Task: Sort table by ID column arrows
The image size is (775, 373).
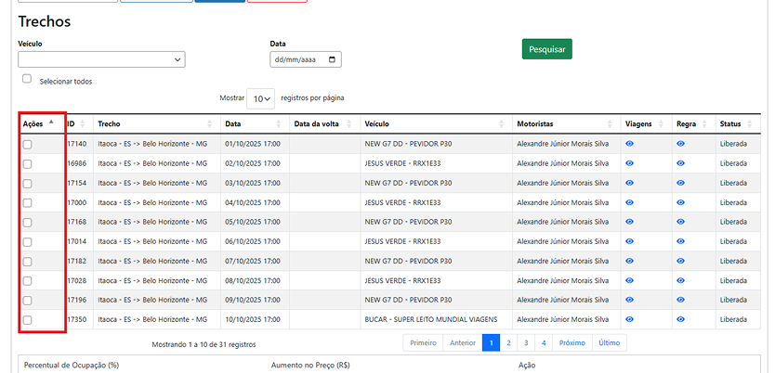Action: pyautogui.click(x=83, y=124)
